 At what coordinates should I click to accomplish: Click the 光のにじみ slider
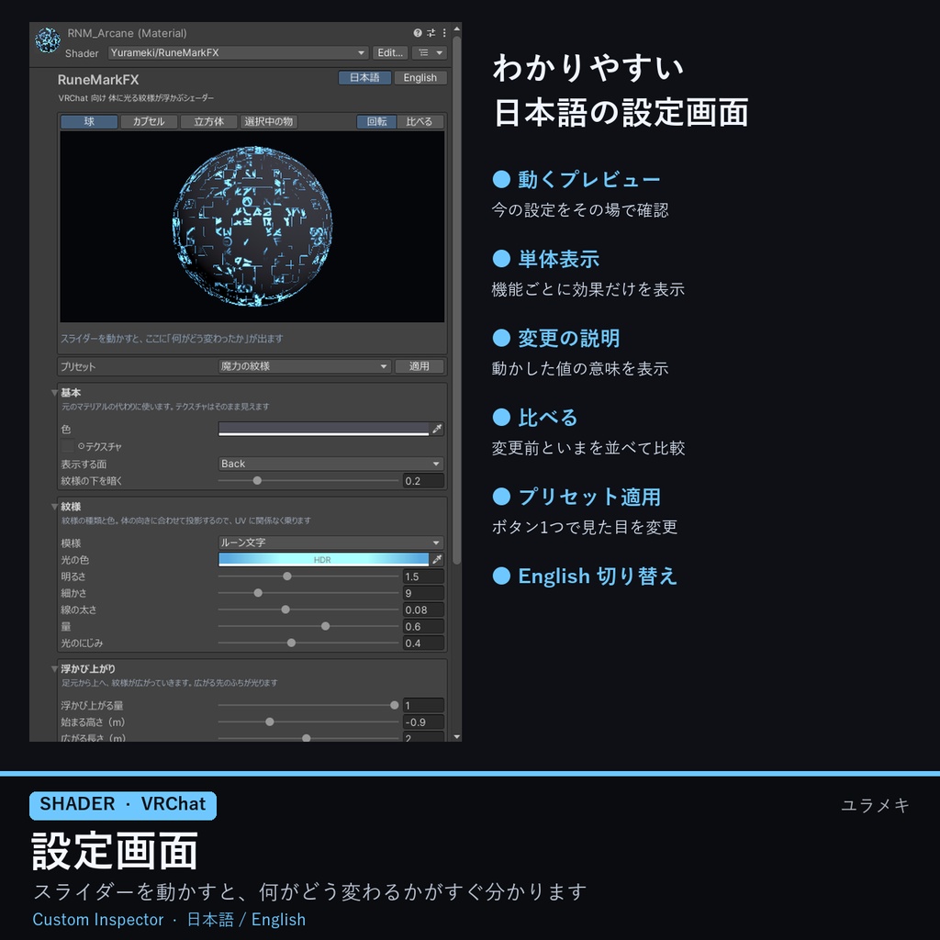click(x=308, y=643)
